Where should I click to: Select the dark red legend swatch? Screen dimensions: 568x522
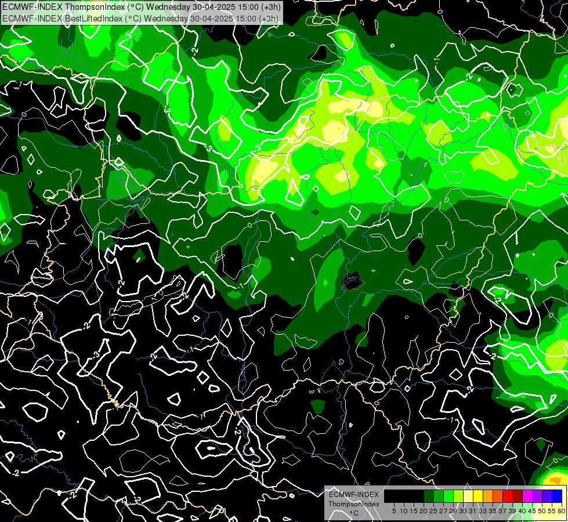tap(518, 496)
